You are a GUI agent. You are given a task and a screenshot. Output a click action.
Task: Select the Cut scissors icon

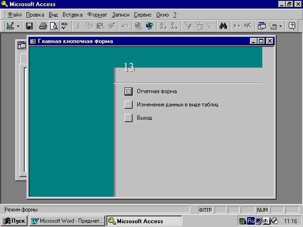pyautogui.click(x=78, y=26)
